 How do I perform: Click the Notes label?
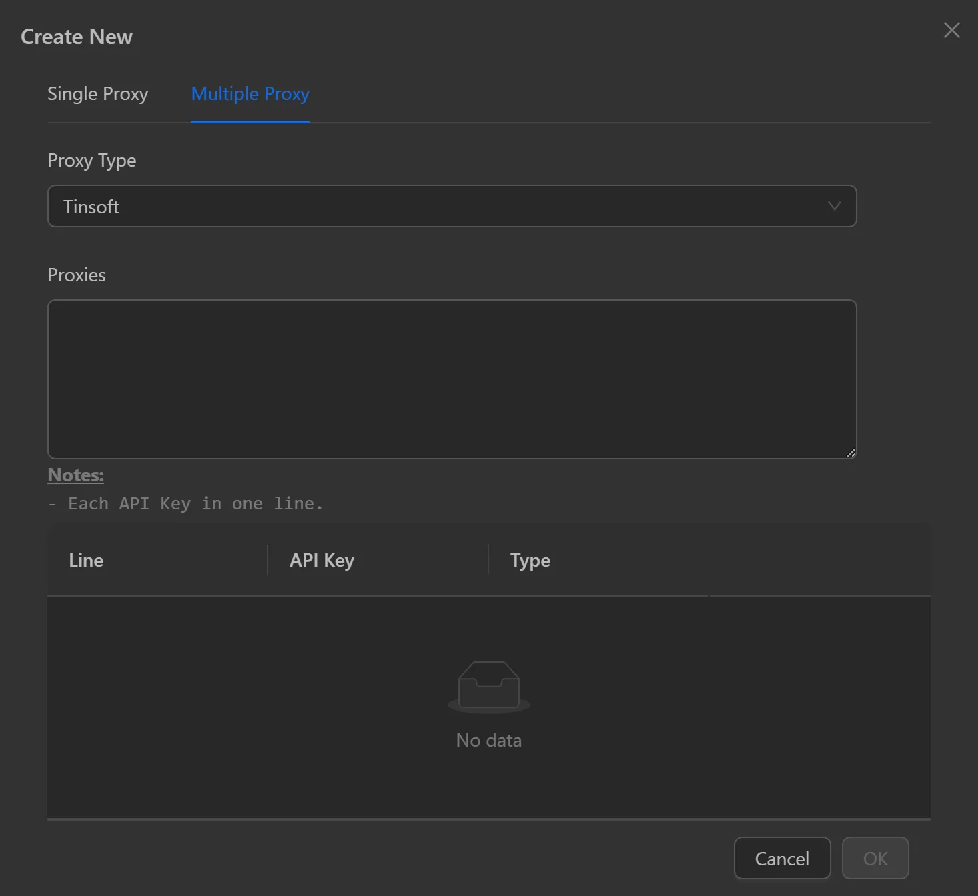(x=75, y=475)
